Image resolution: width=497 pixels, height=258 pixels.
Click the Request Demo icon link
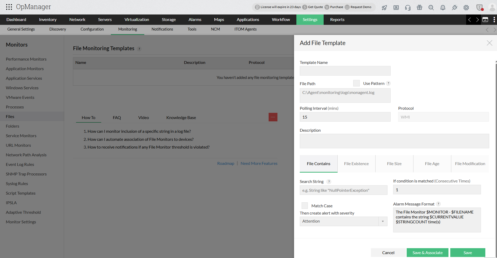tap(347, 7)
